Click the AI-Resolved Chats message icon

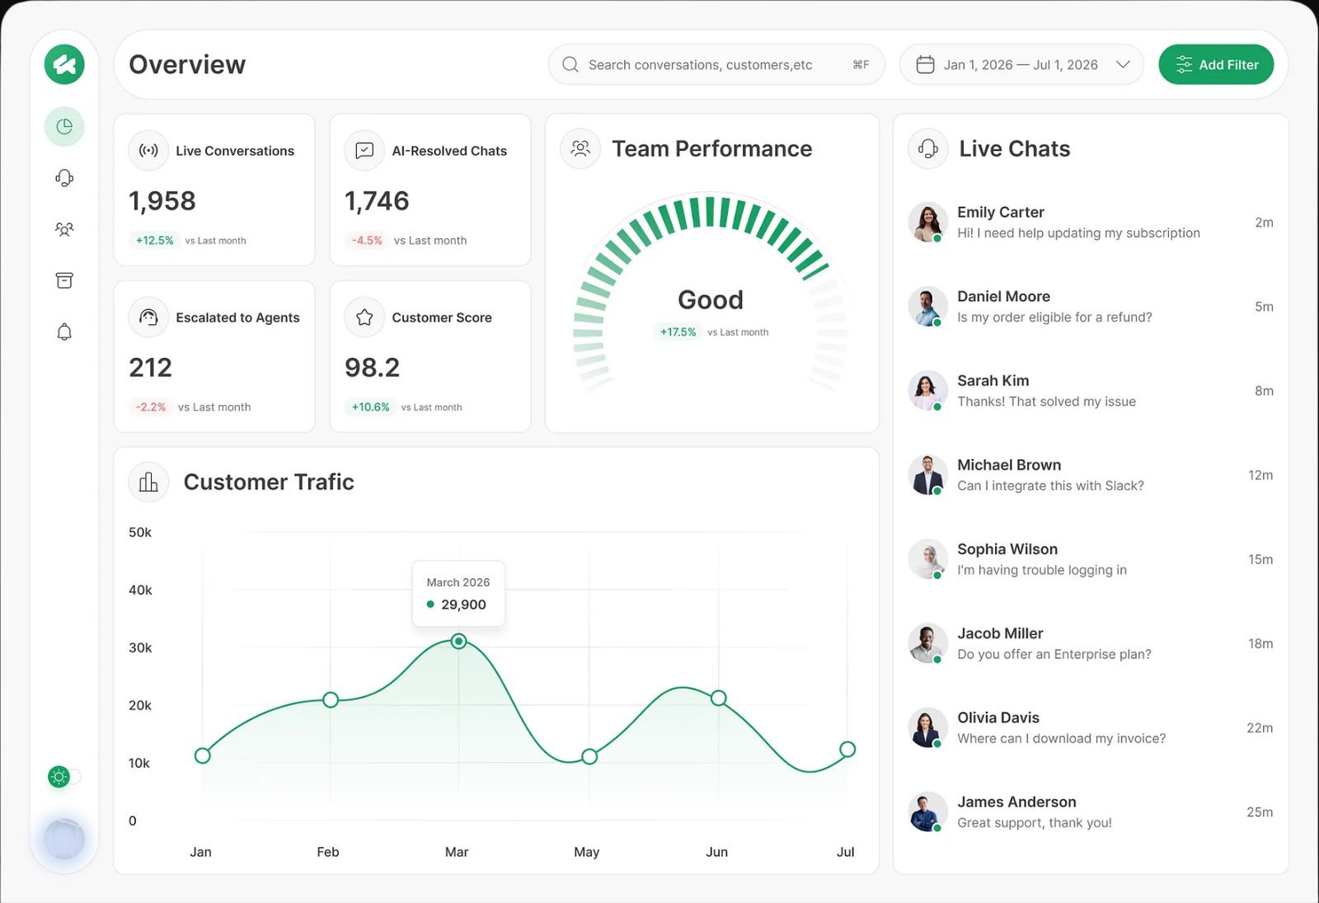tap(364, 151)
